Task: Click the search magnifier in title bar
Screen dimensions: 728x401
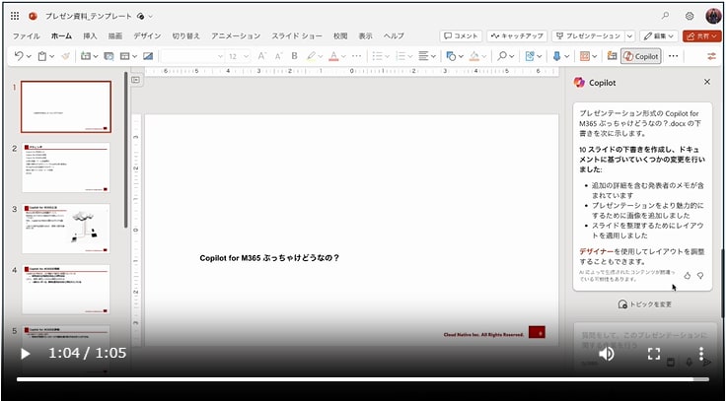Action: pos(665,16)
